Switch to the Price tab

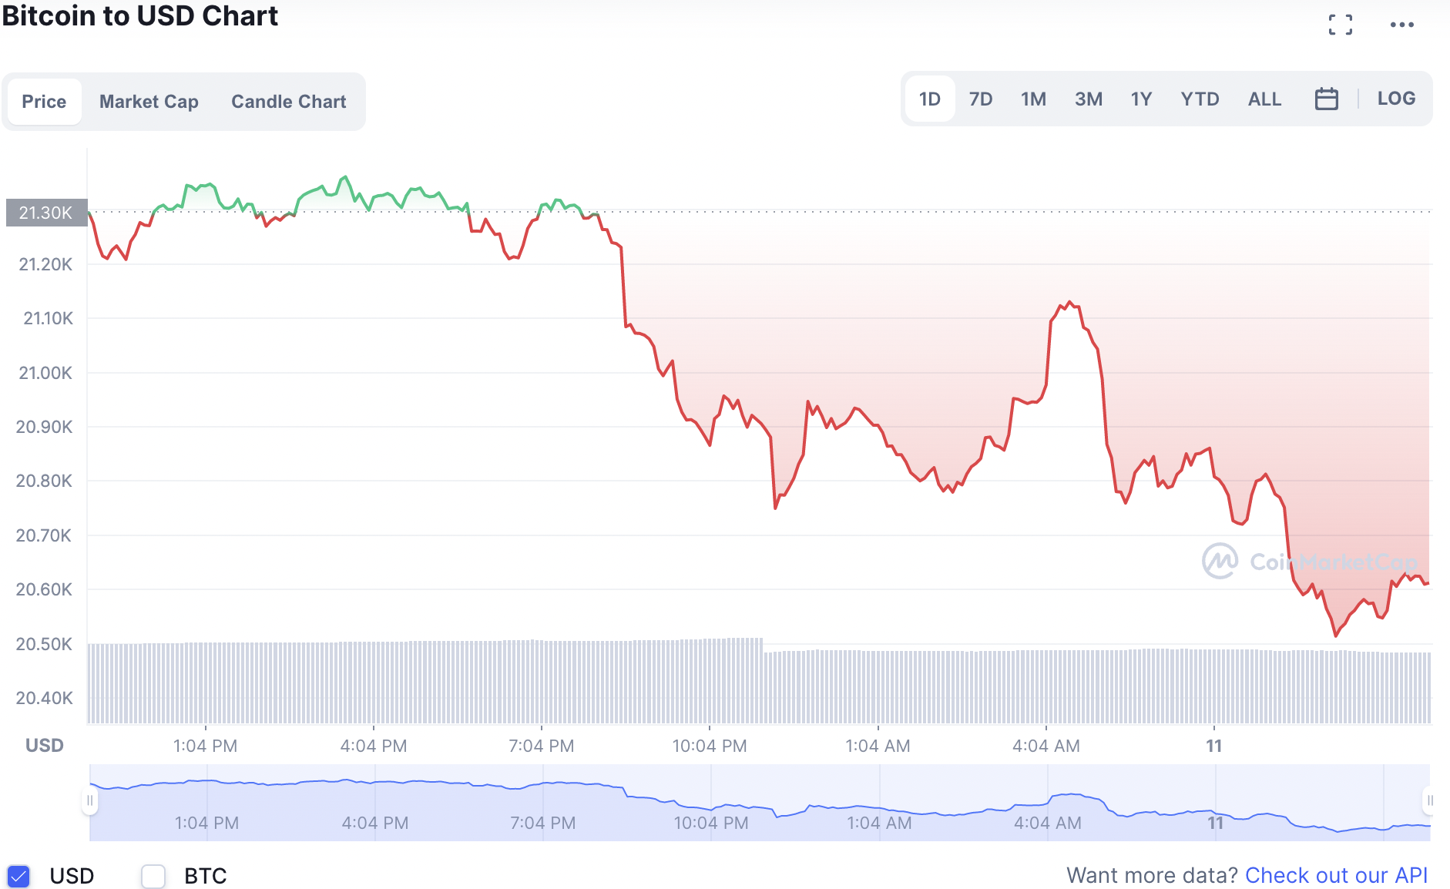(45, 102)
